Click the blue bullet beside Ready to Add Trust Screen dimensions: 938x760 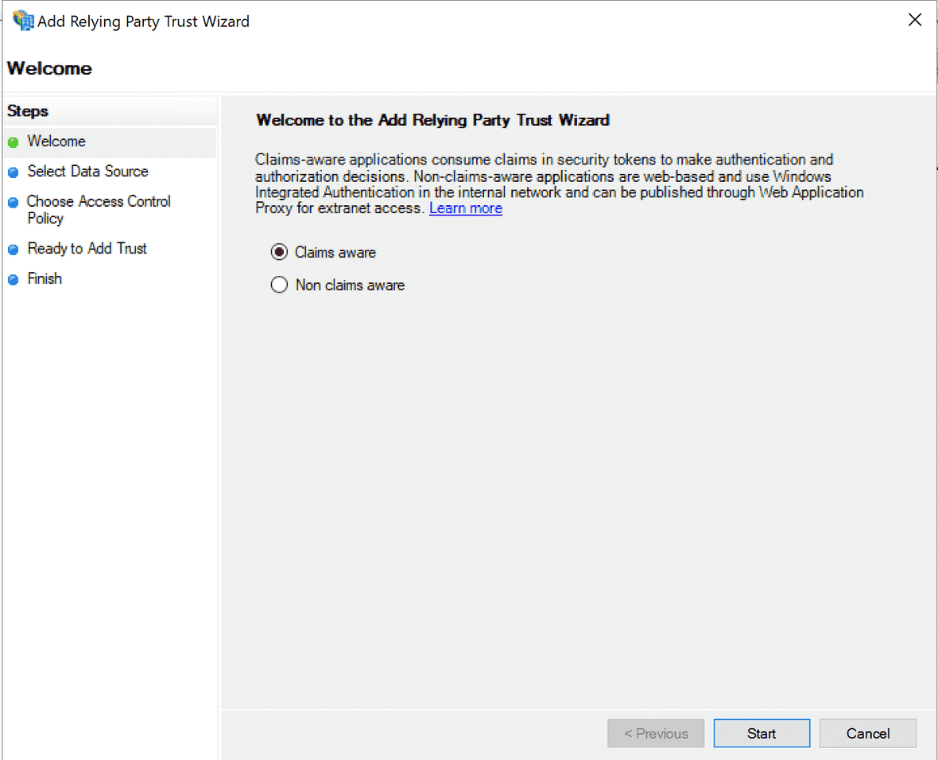point(13,250)
